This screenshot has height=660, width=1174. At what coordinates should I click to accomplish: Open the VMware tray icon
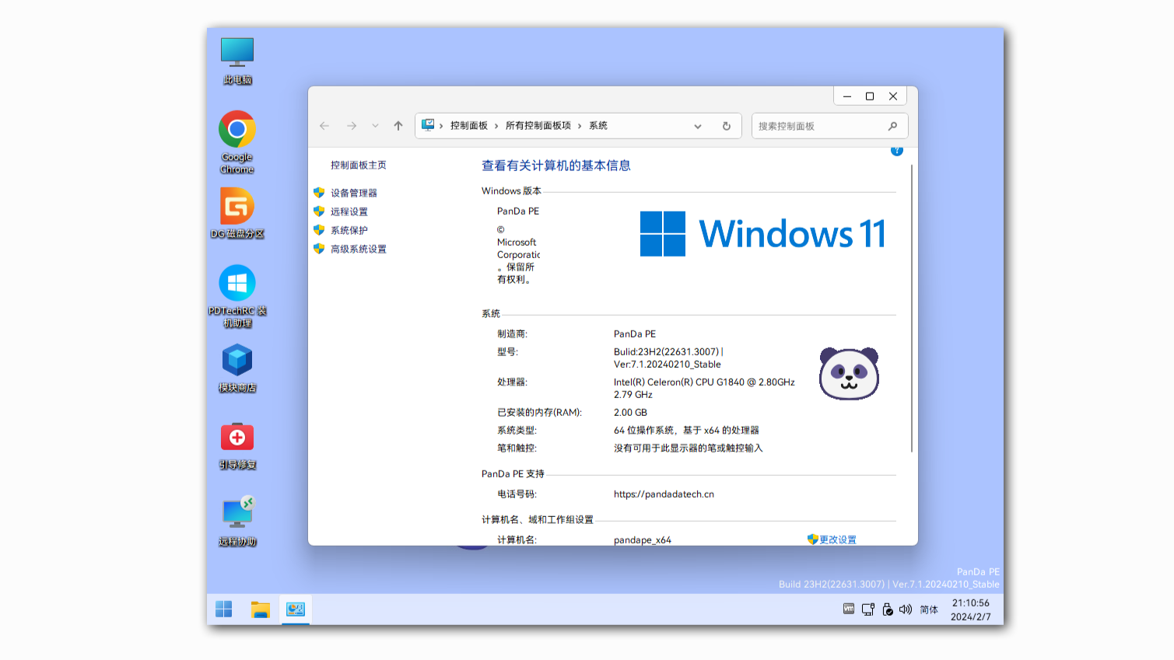click(846, 609)
